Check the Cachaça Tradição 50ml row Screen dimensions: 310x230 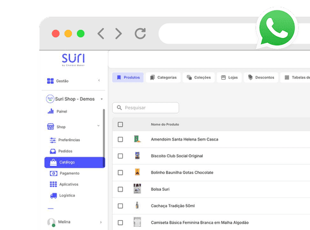click(120, 206)
